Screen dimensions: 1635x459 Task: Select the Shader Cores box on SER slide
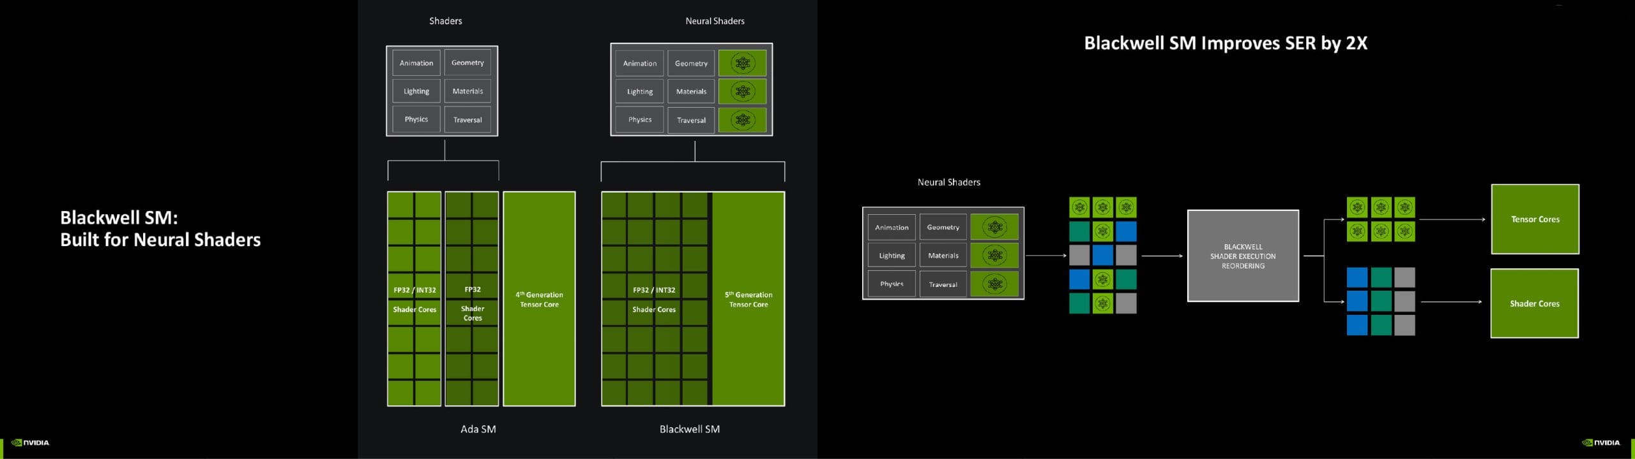(1534, 303)
